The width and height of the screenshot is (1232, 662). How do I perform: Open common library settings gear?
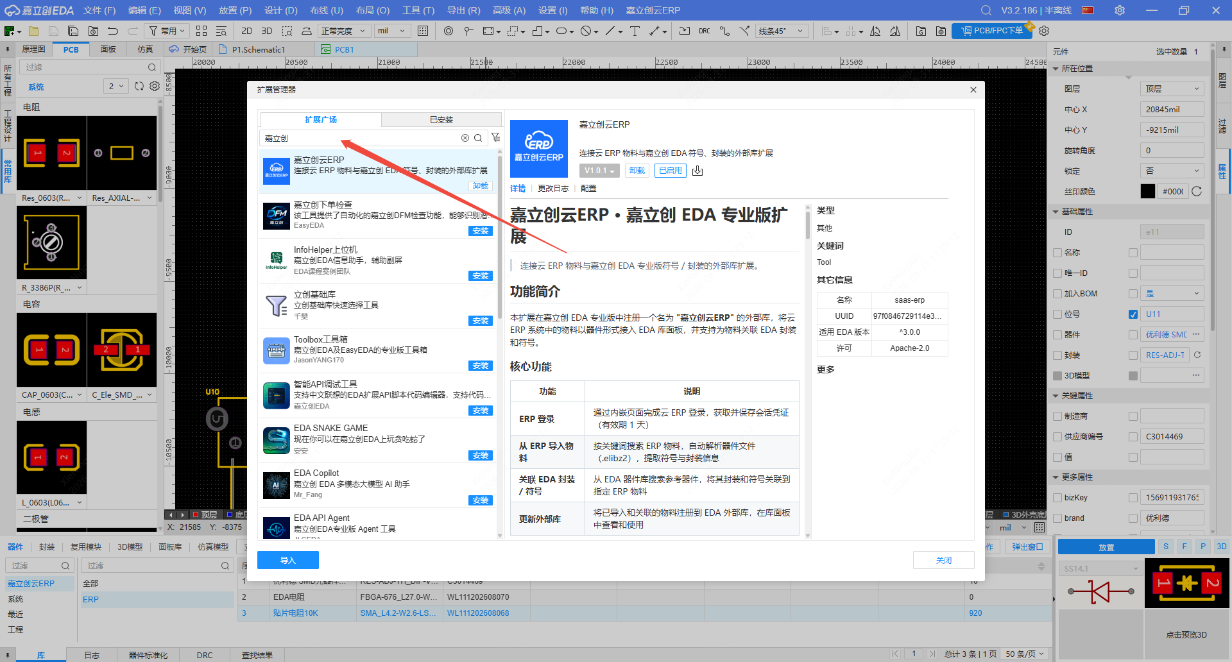coord(155,86)
